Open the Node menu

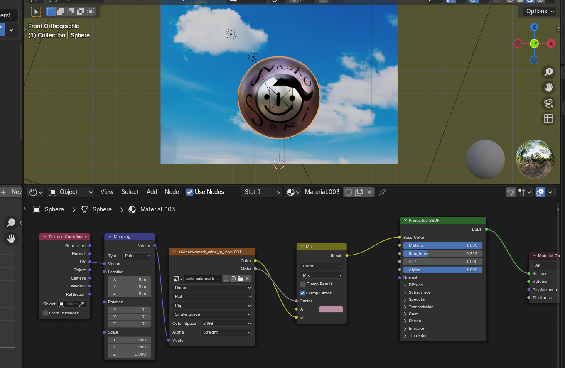coord(172,192)
